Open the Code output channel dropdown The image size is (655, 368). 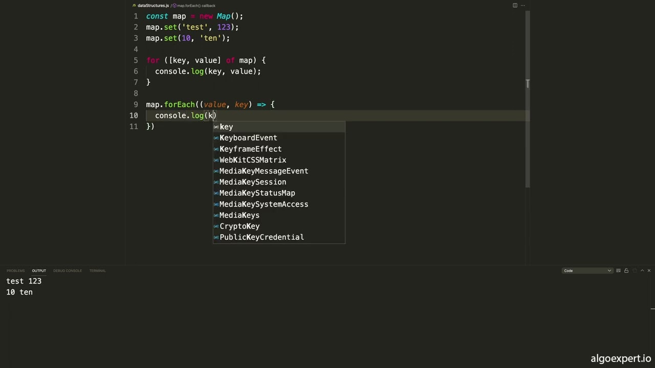(587, 270)
